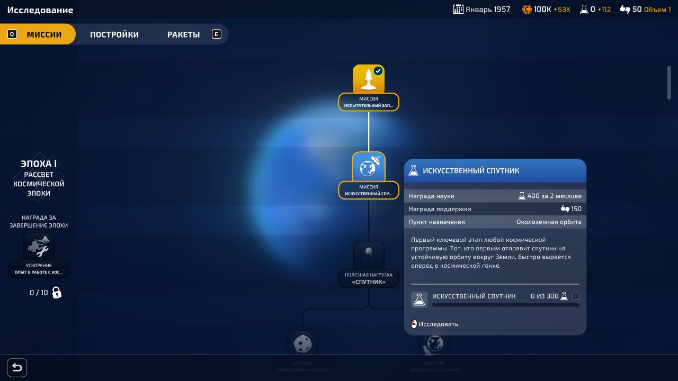Image resolution: width=678 pixels, height=381 pixels.
Task: Click the lock icon beside 0 / 10
Action: tap(57, 293)
